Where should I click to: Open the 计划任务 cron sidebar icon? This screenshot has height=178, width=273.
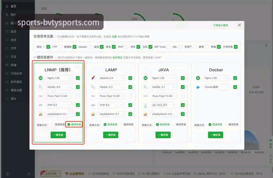tap(7, 73)
